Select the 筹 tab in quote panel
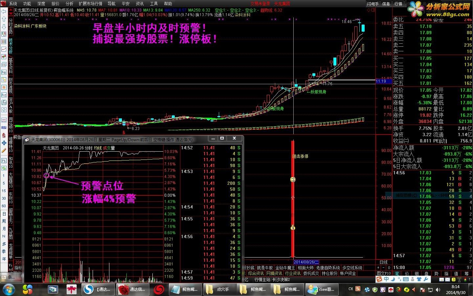Image resolution: width=473 pixels, height=296 pixels. click(x=466, y=273)
